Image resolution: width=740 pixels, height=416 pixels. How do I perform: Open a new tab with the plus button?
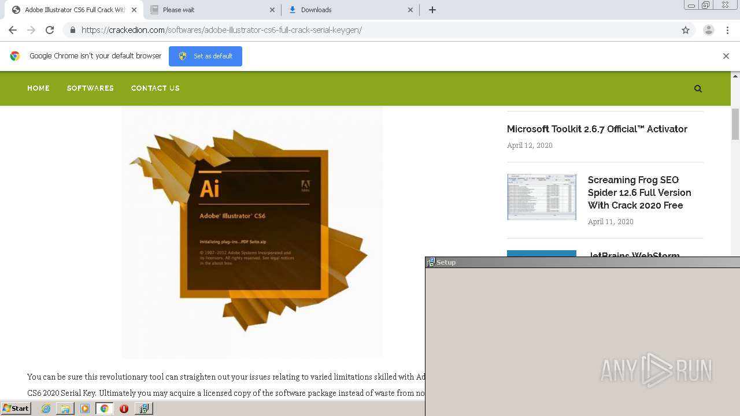(x=432, y=10)
